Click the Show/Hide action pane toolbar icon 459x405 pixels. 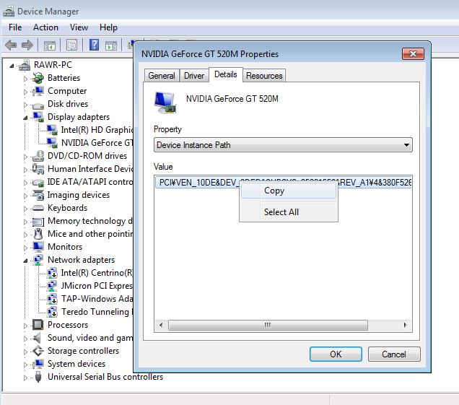(x=111, y=45)
